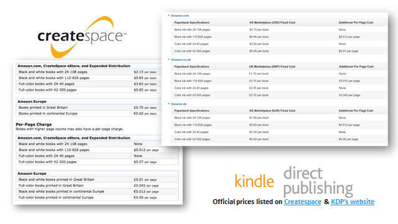
Task: Select 'DE Marketplace (EUR) Fixed Cost' header
Action: (272, 111)
